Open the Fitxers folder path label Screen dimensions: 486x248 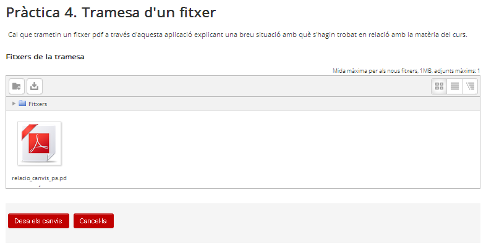(38, 104)
